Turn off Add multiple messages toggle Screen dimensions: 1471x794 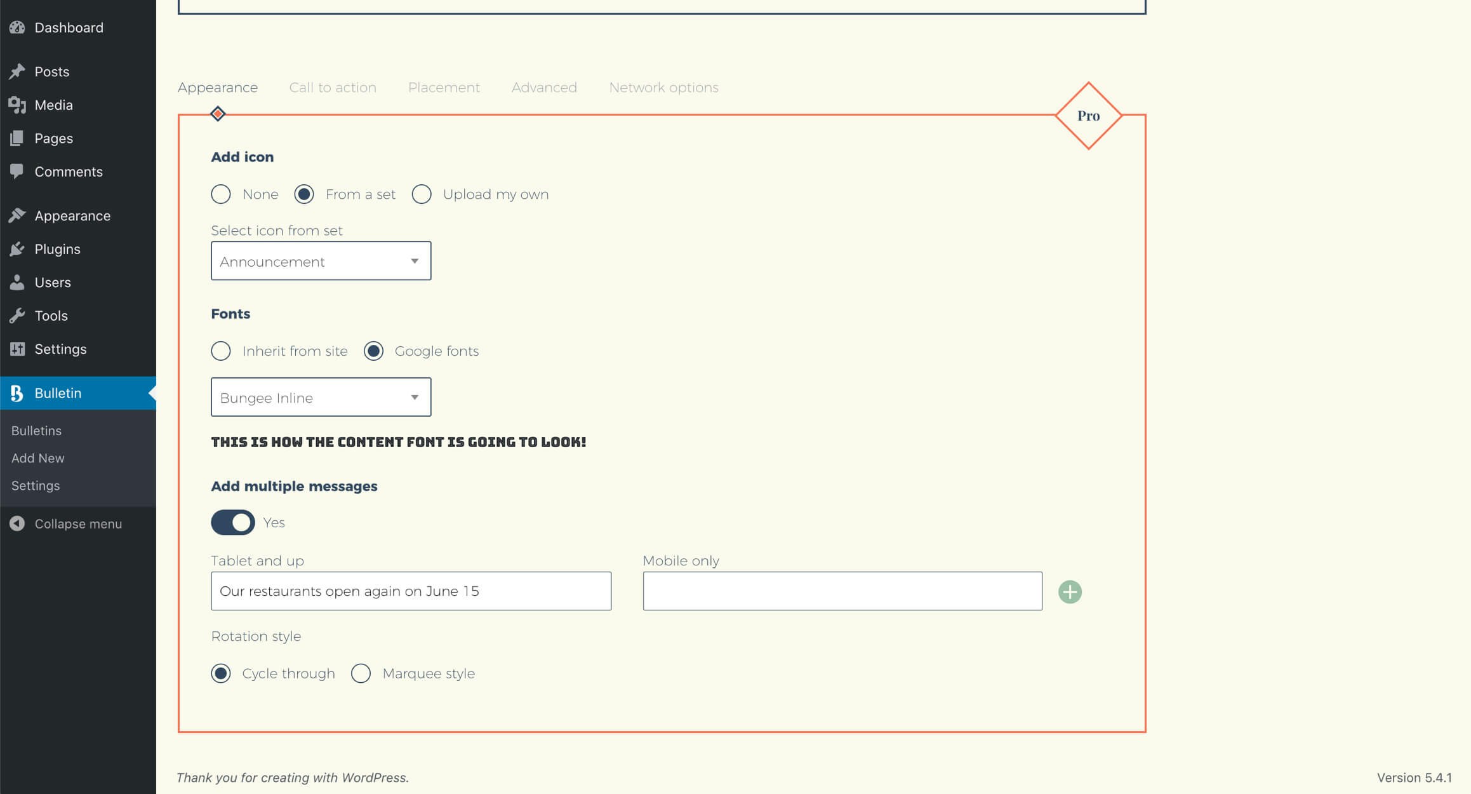point(233,522)
